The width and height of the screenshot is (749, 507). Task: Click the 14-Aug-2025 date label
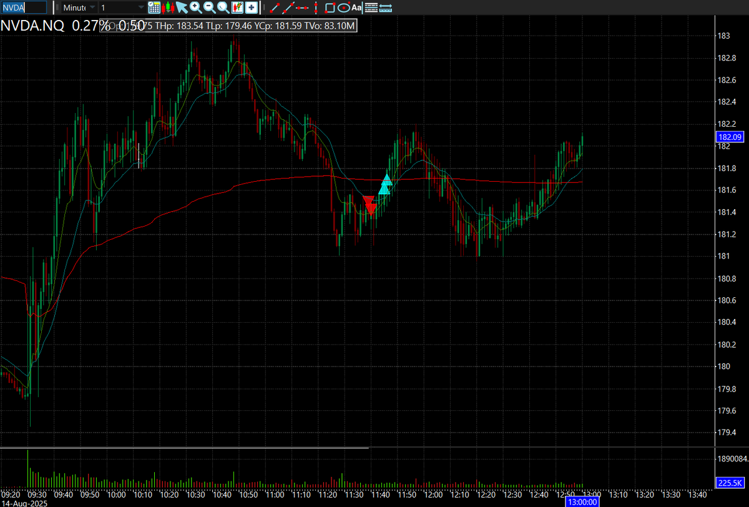[x=24, y=503]
